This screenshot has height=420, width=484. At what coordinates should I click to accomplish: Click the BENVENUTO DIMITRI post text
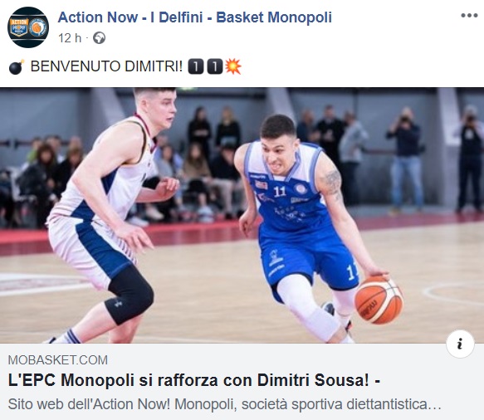click(x=106, y=66)
